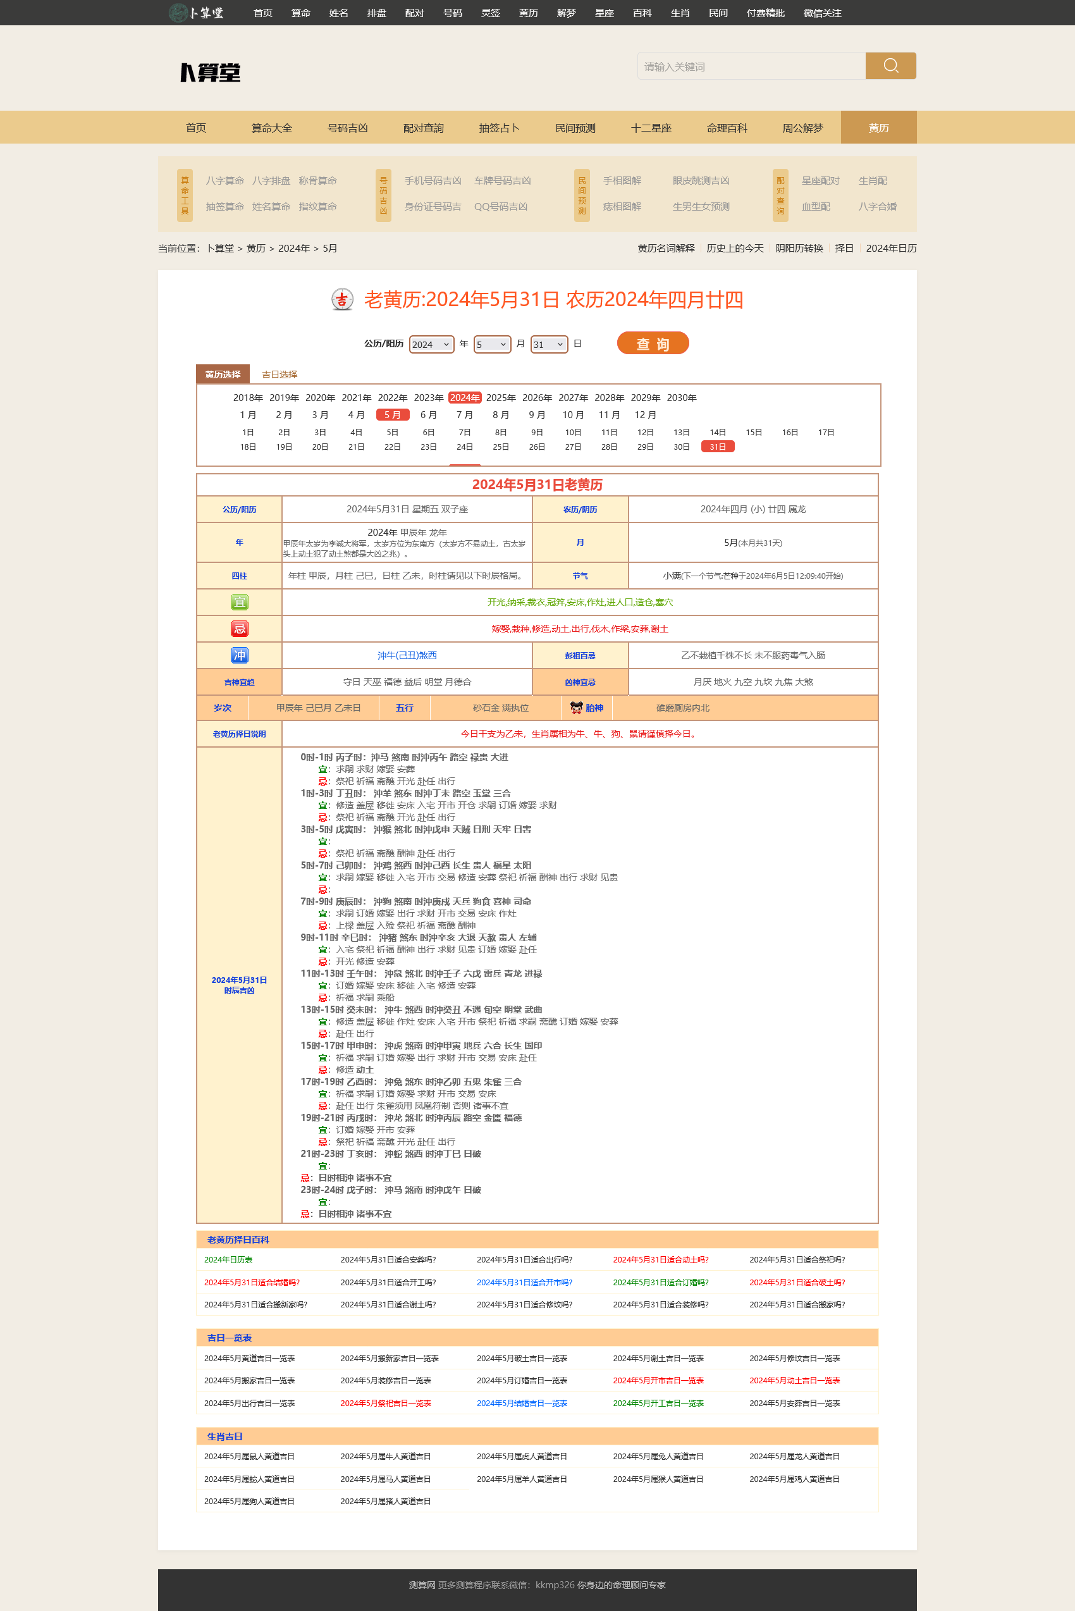
Task: Click the red 忌 icon
Action: [x=239, y=628]
